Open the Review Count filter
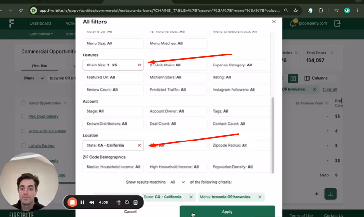The image size is (364, 217). (x=113, y=90)
